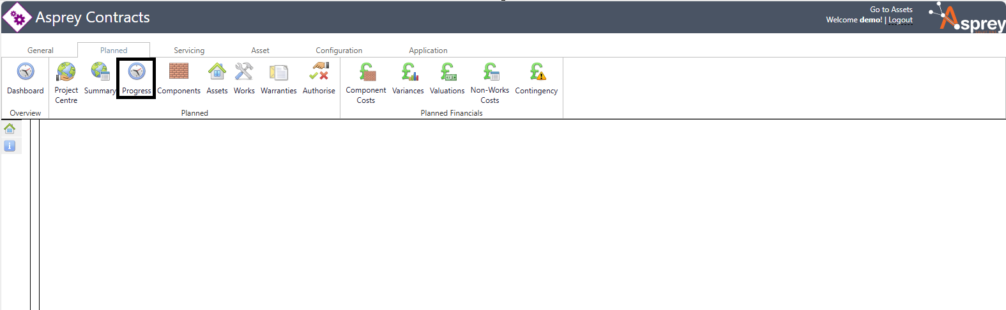This screenshot has width=1006, height=310.
Task: Open the Configuration tab
Action: (339, 50)
